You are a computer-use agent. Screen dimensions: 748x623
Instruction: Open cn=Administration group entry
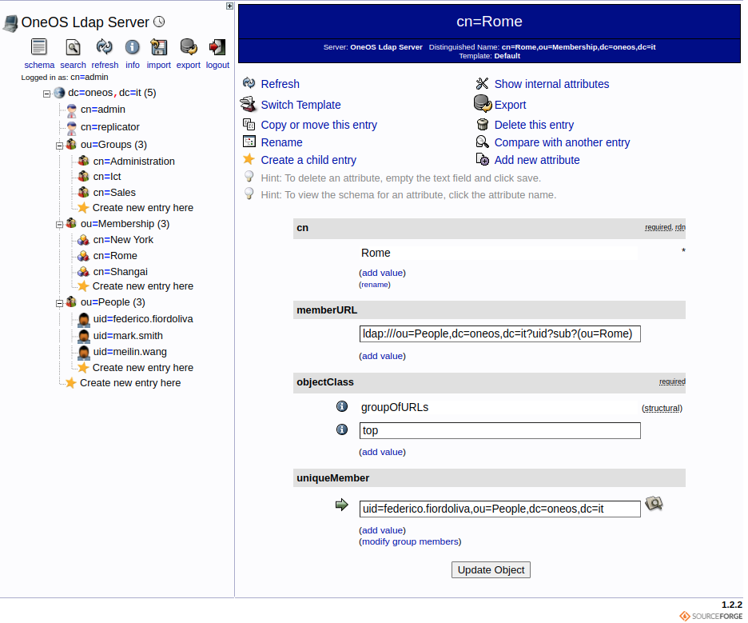tap(133, 162)
